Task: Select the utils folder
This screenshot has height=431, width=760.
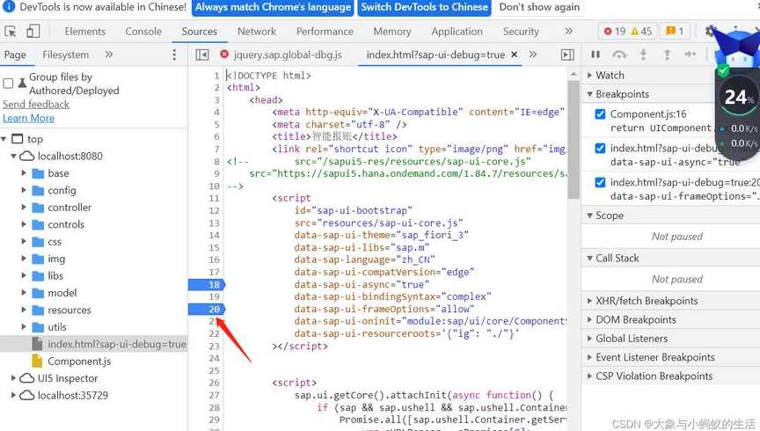Action: [x=56, y=327]
